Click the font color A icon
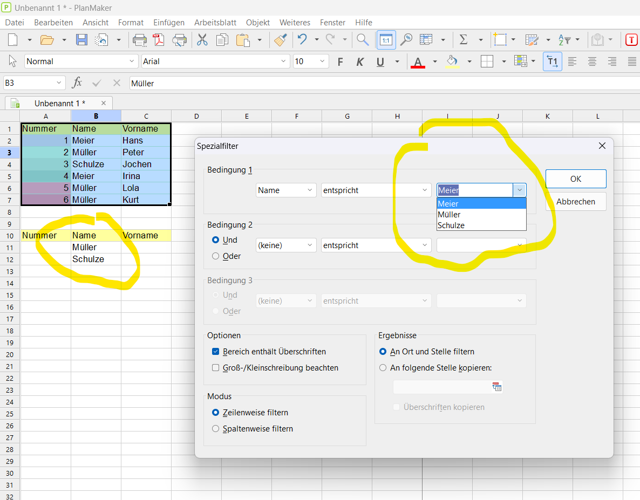This screenshot has height=500, width=640. pos(418,62)
